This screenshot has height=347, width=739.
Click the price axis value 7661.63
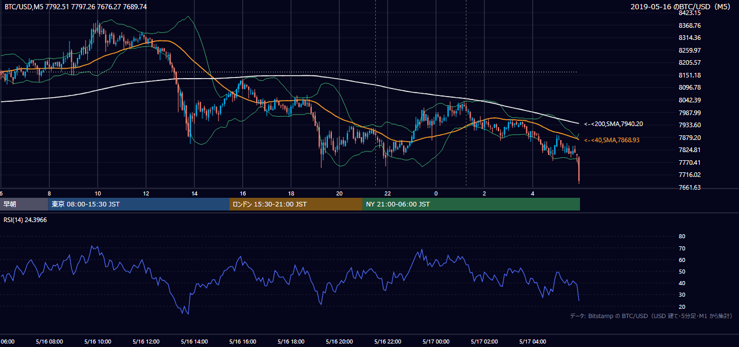coord(690,187)
